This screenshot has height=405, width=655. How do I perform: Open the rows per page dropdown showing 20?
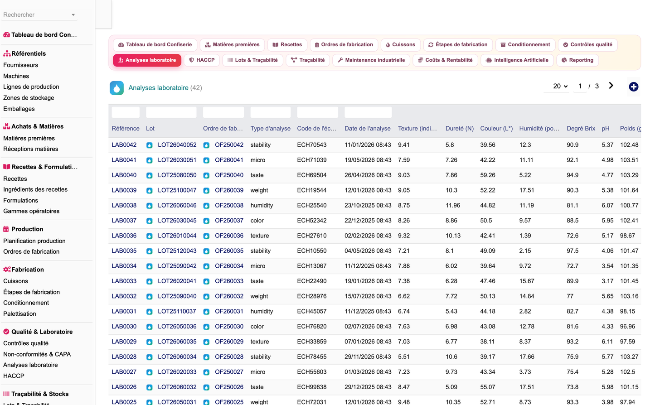tap(557, 86)
